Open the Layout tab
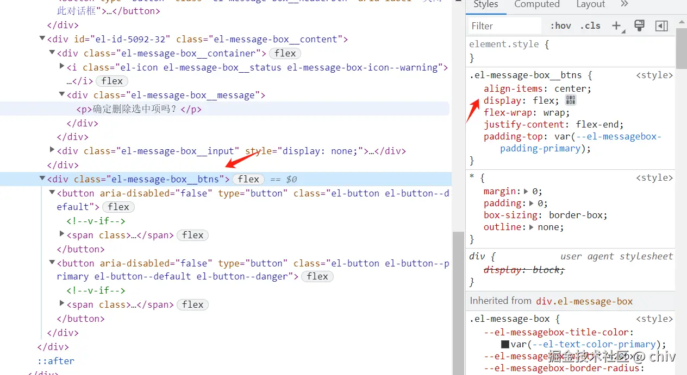This screenshot has width=687, height=375. click(590, 4)
